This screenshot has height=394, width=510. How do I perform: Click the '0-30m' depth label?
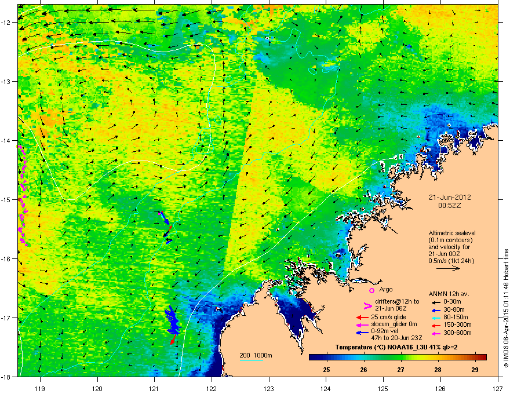(x=453, y=302)
